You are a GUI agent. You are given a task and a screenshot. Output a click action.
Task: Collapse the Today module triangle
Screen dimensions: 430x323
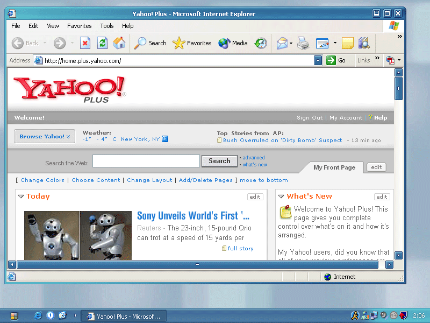click(x=21, y=196)
